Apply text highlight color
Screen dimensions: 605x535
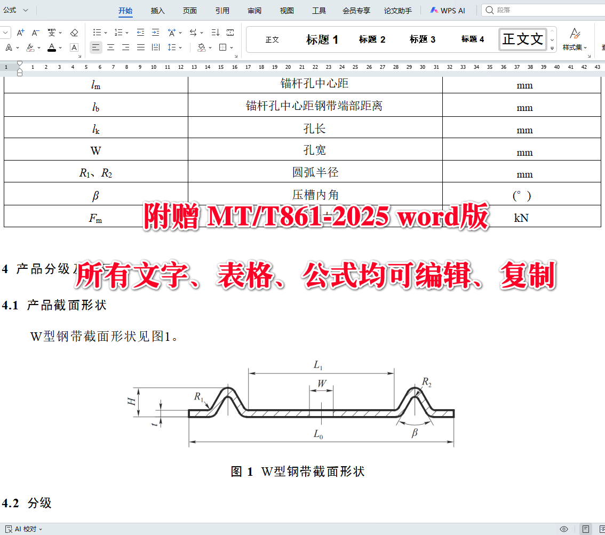click(30, 47)
